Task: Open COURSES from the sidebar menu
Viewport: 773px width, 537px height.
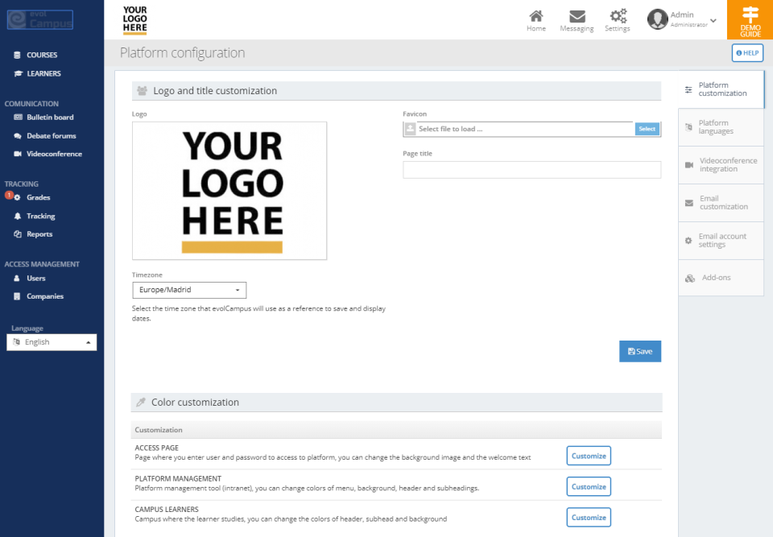Action: pyautogui.click(x=42, y=55)
